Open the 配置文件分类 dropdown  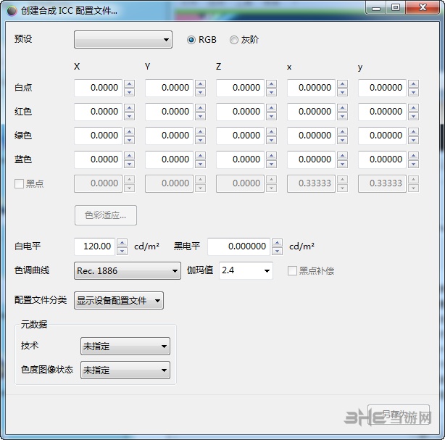click(119, 300)
